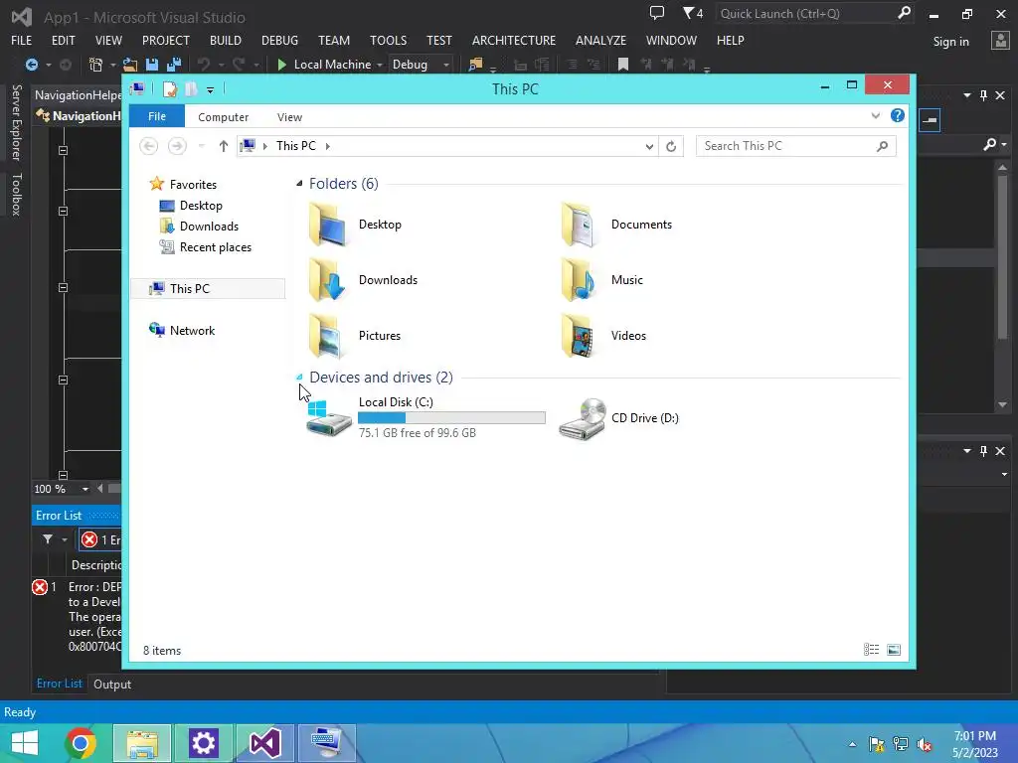The image size is (1018, 763).
Task: Click the Explorer Back navigation arrow
Action: click(x=149, y=146)
